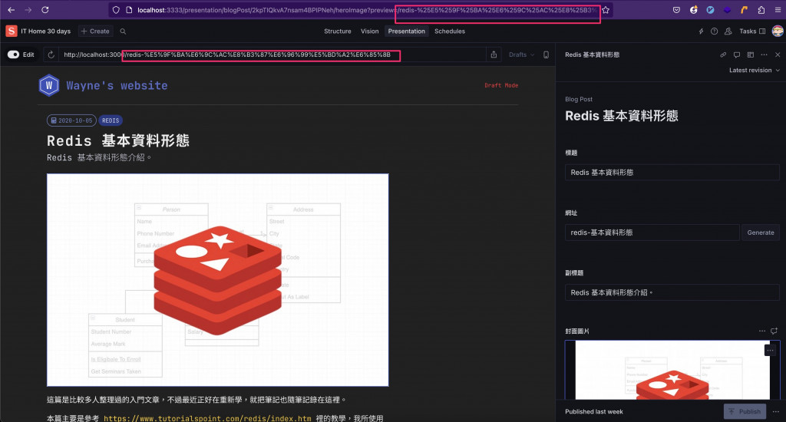Click the 封面圖片 cover image thumbnail

672,370
